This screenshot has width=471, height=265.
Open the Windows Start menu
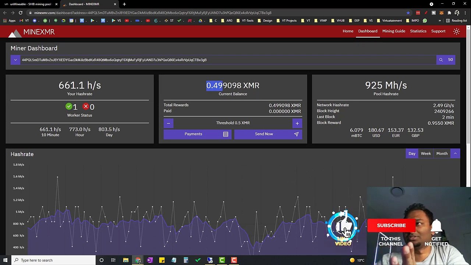click(5, 260)
